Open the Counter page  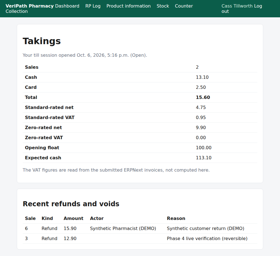point(184,6)
